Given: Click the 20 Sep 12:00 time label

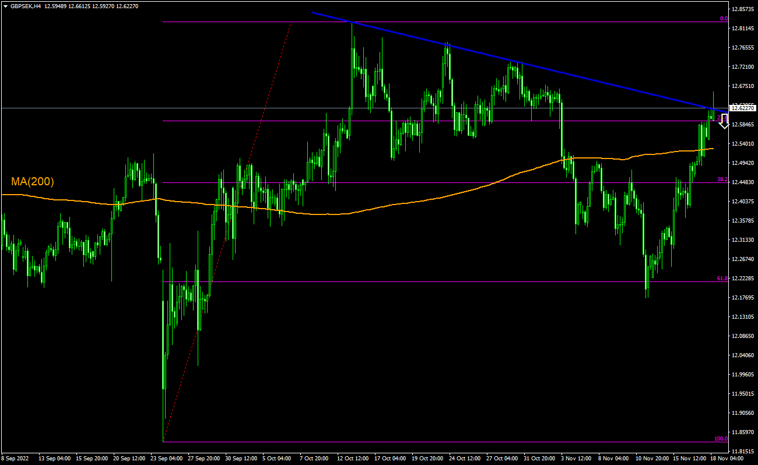Looking at the screenshot, I should tap(131, 459).
